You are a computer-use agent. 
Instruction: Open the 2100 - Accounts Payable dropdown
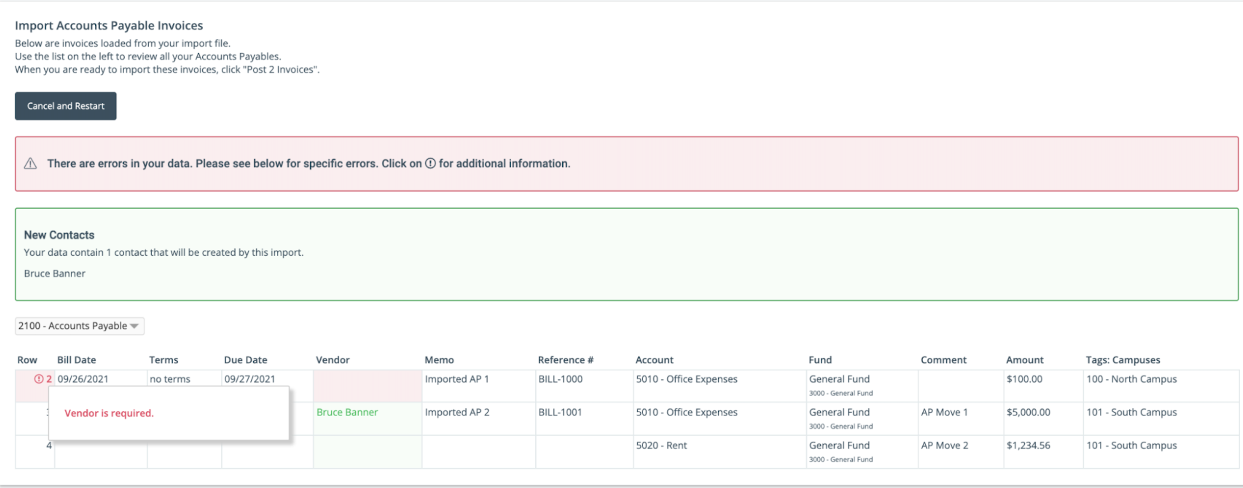coord(79,326)
